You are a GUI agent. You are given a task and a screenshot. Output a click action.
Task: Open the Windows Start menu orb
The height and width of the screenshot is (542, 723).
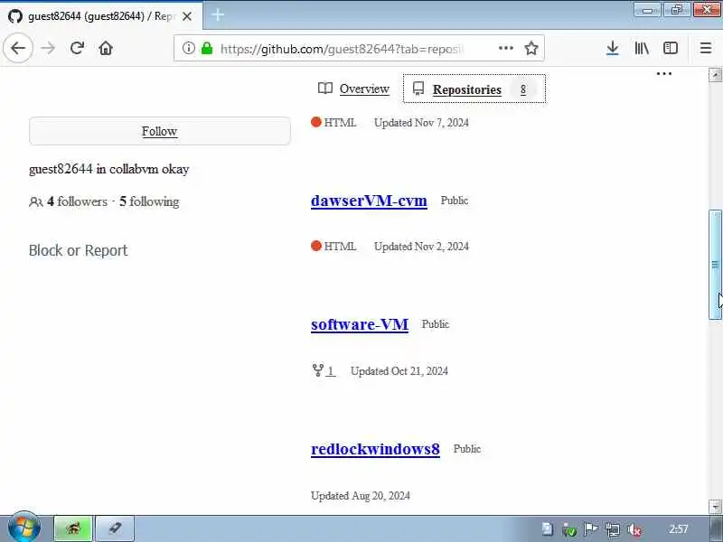24,528
